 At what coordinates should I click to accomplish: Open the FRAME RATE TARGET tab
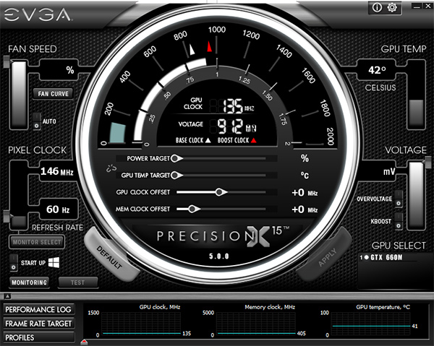[x=38, y=324]
